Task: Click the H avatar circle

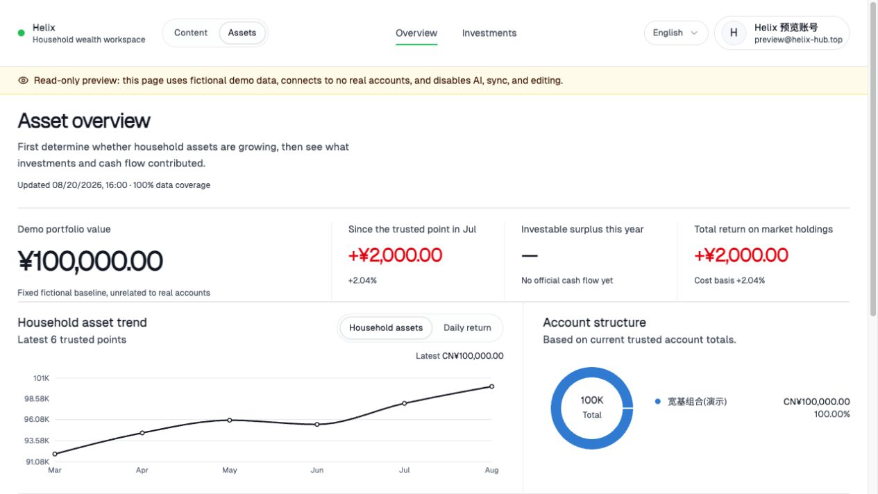Action: [734, 33]
